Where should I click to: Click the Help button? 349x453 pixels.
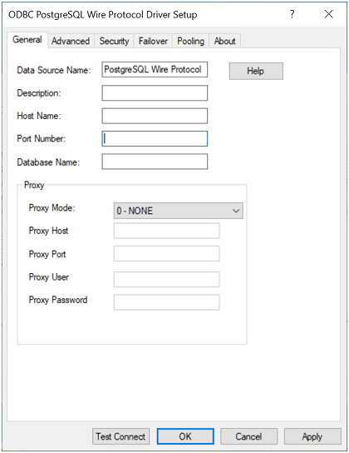tap(256, 71)
